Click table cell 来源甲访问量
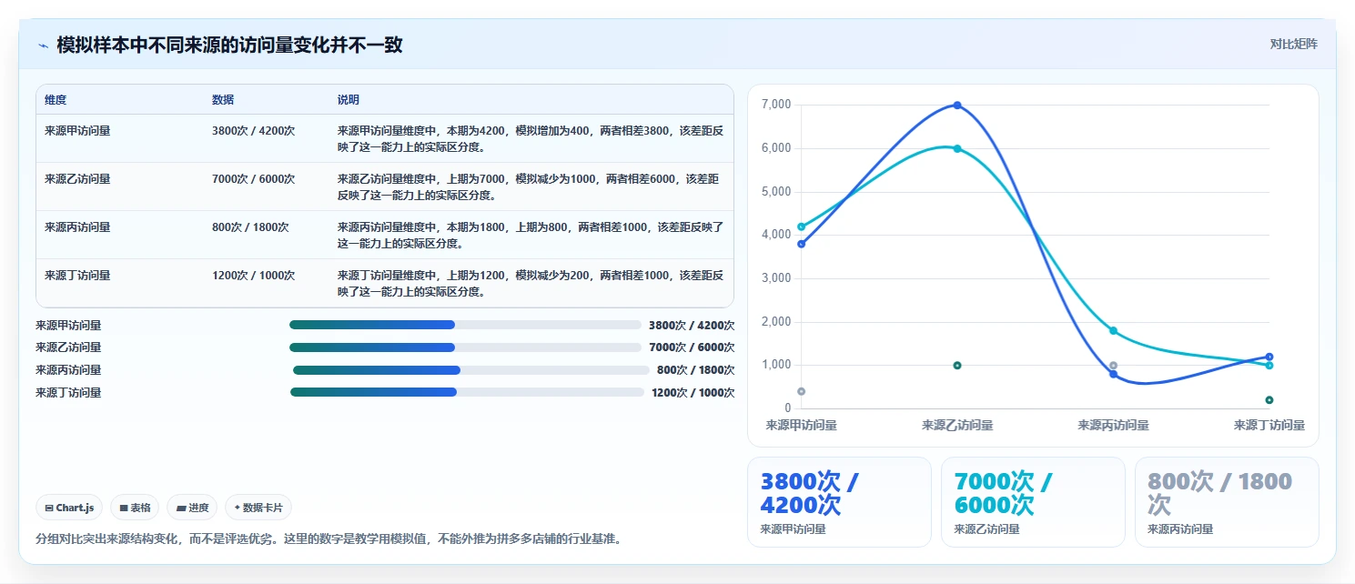1355x584 pixels. pos(77,131)
